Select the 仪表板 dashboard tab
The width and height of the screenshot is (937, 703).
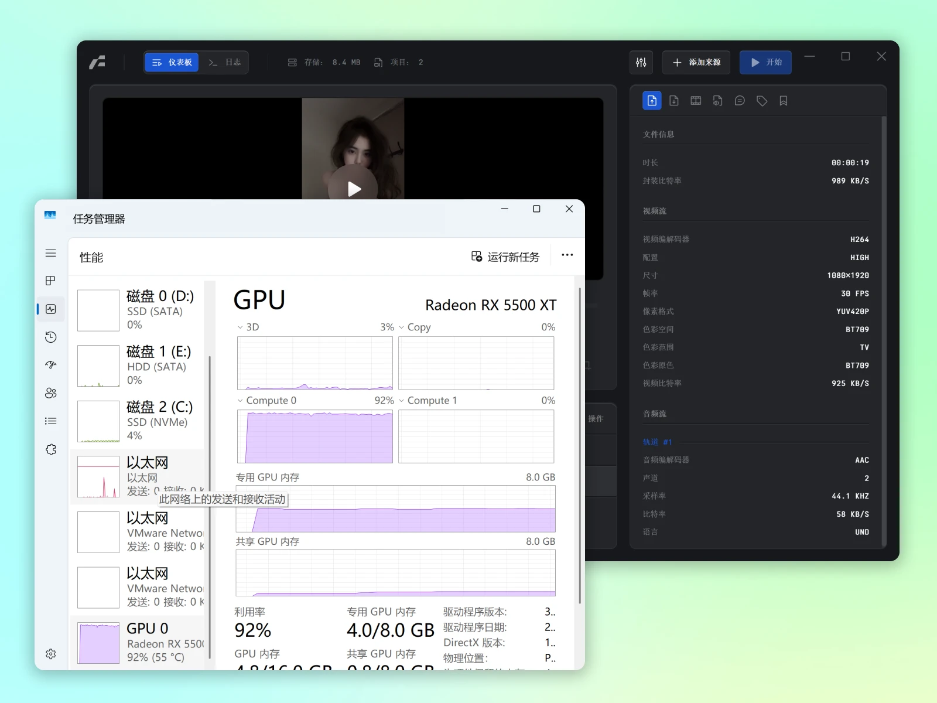pos(172,62)
